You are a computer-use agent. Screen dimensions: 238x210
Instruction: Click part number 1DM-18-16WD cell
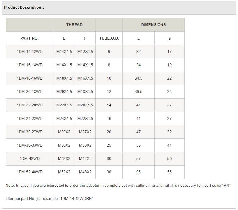point(29,78)
